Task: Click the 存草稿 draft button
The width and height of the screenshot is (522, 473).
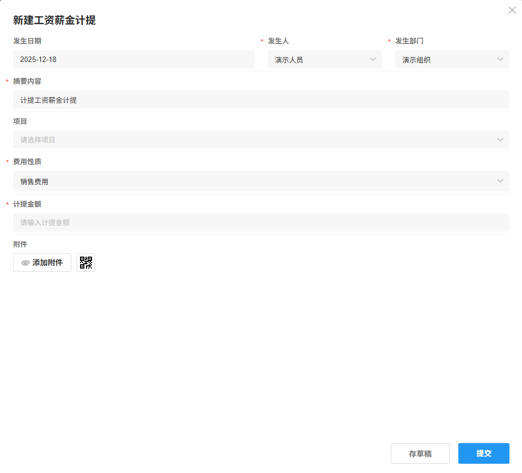Action: coord(420,453)
